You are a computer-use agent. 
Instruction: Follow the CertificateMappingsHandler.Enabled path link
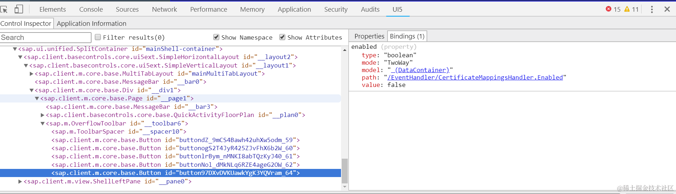pos(475,77)
